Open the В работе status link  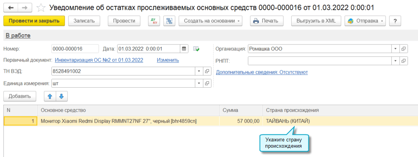click(x=18, y=36)
